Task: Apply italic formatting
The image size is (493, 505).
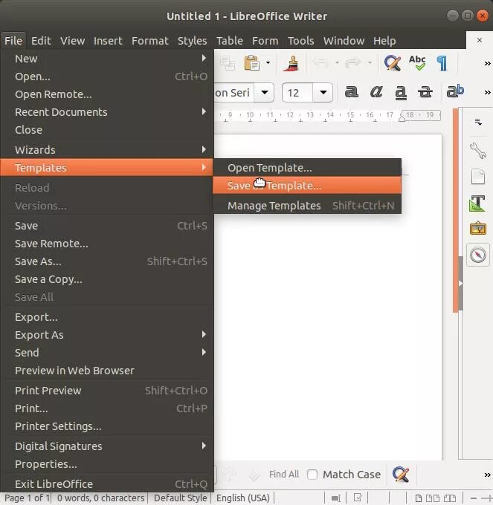Action: 376,92
